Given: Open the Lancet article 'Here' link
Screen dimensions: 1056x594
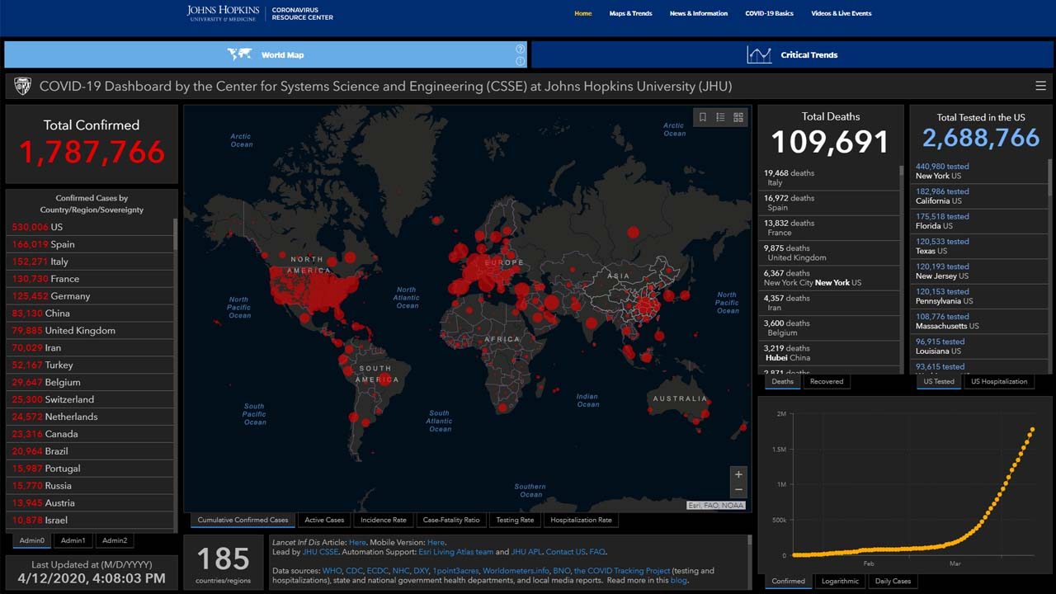Looking at the screenshot, I should pyautogui.click(x=357, y=542).
